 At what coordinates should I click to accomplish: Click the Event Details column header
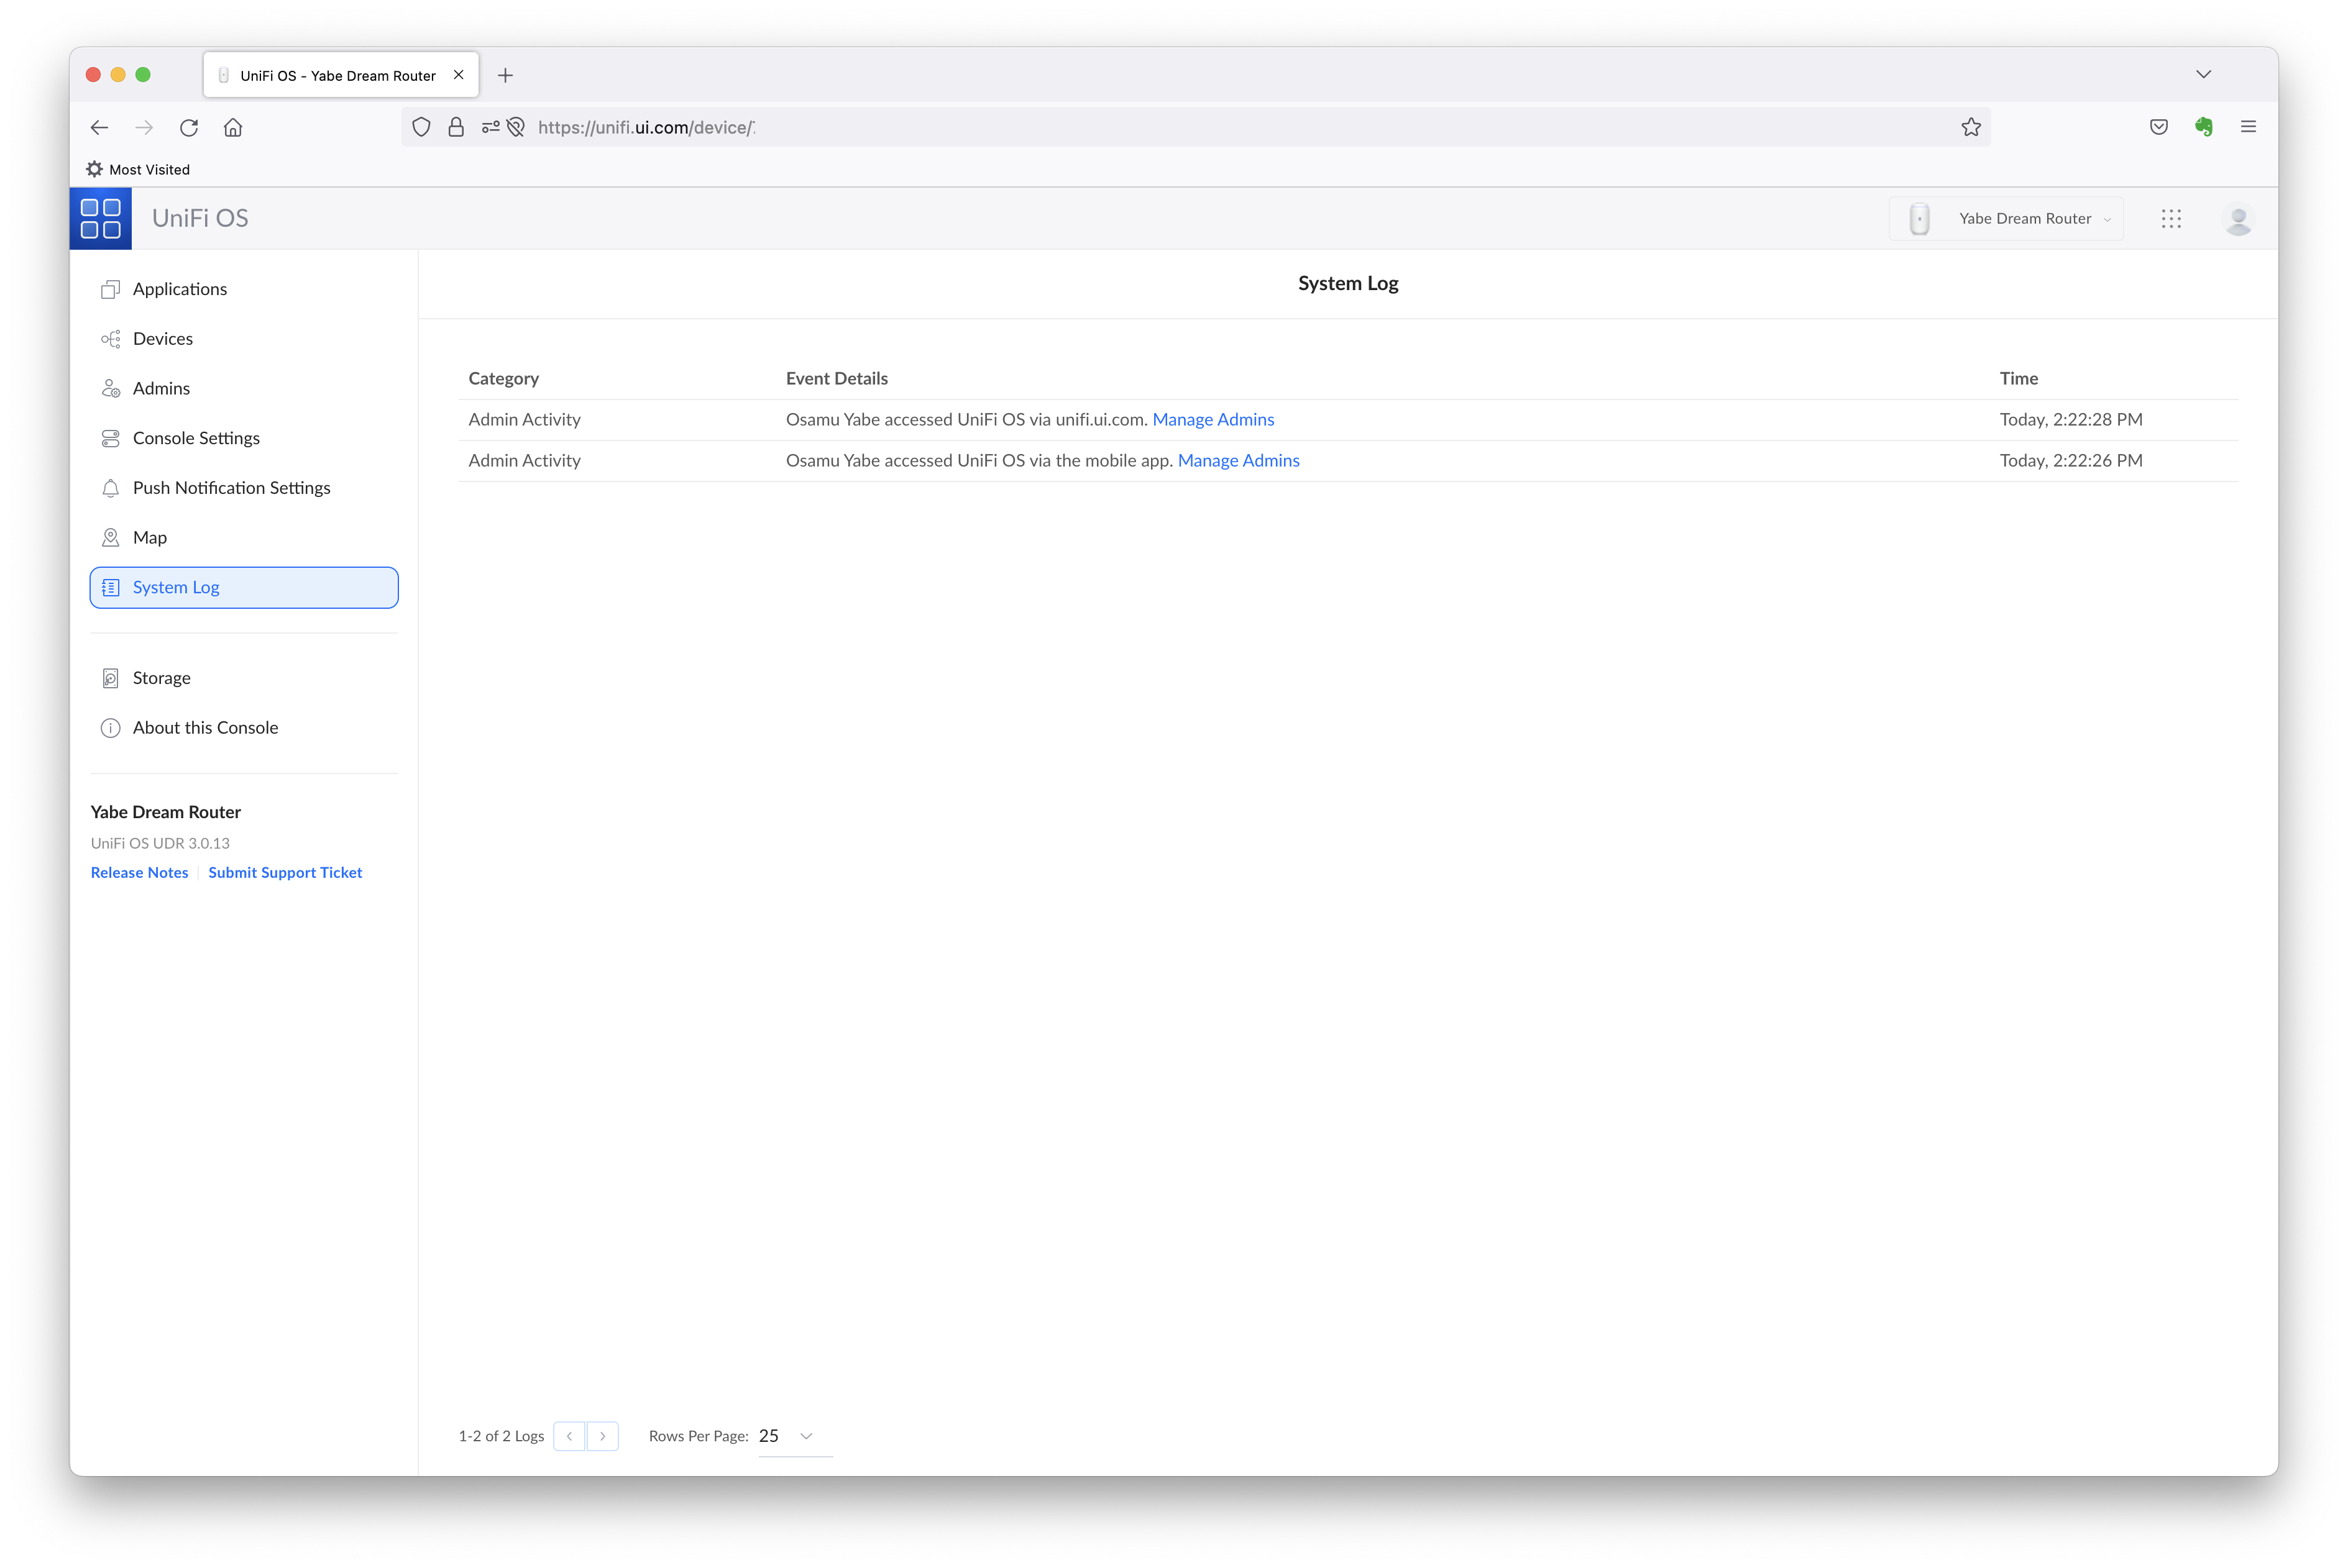point(837,379)
